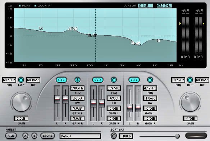Click the preset FILE button
The height and width of the screenshot is (141, 210).
tap(11, 136)
